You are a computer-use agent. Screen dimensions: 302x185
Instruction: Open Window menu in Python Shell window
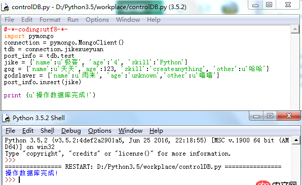click(x=130, y=131)
